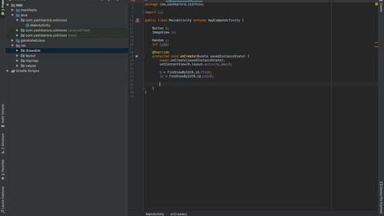Collapse the main com.yashkarora.cointoss package arrow
The height and width of the screenshot is (216, 384).
coord(17,20)
